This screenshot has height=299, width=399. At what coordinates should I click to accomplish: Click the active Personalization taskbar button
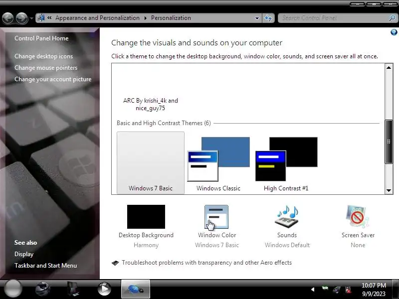click(x=135, y=289)
